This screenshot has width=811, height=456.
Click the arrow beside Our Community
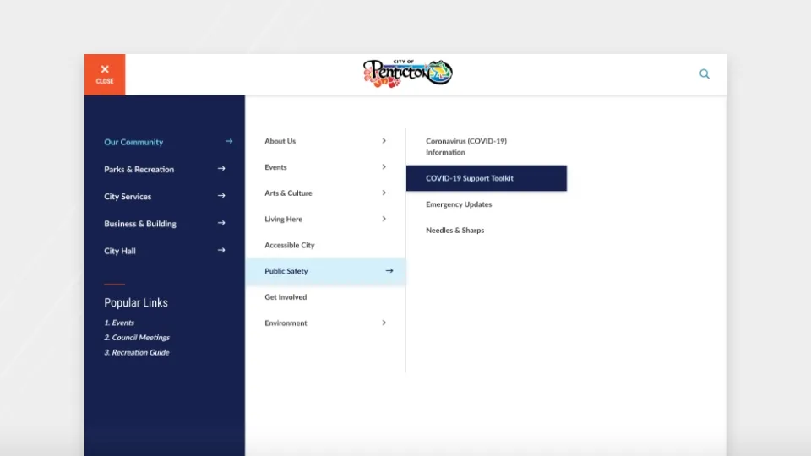tap(229, 141)
